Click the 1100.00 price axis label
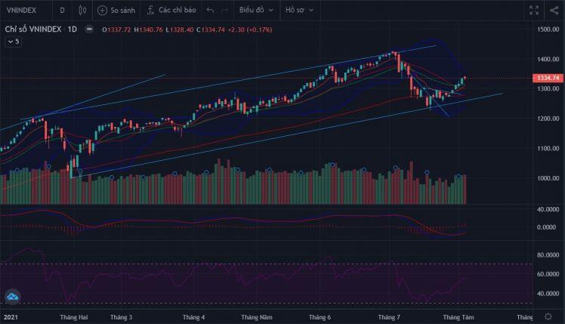The width and height of the screenshot is (565, 324). point(548,149)
